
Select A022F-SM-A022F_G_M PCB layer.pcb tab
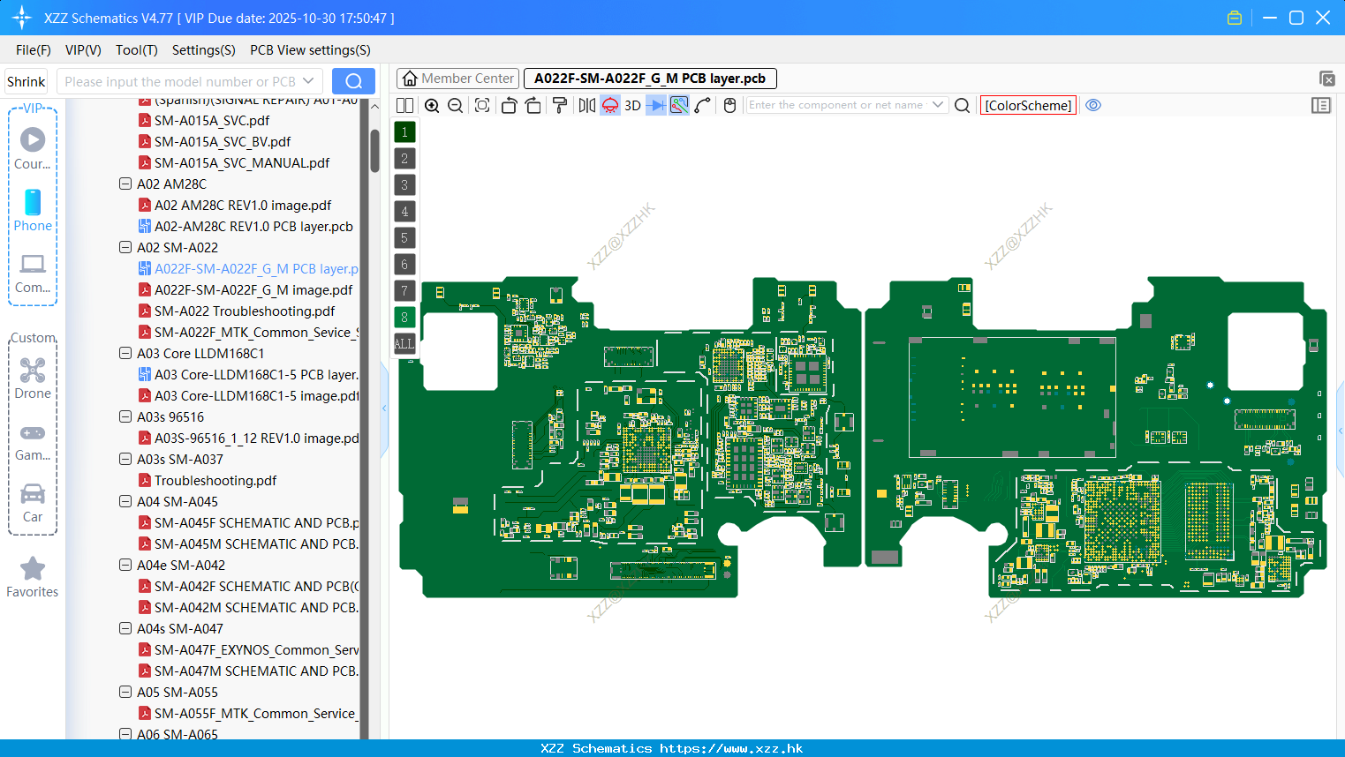coord(650,79)
